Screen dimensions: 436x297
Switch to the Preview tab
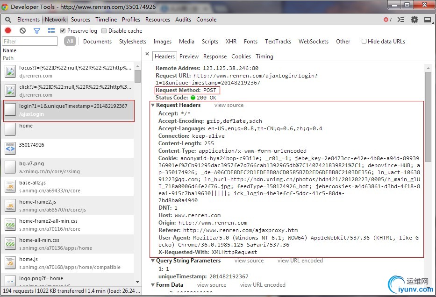[189, 57]
